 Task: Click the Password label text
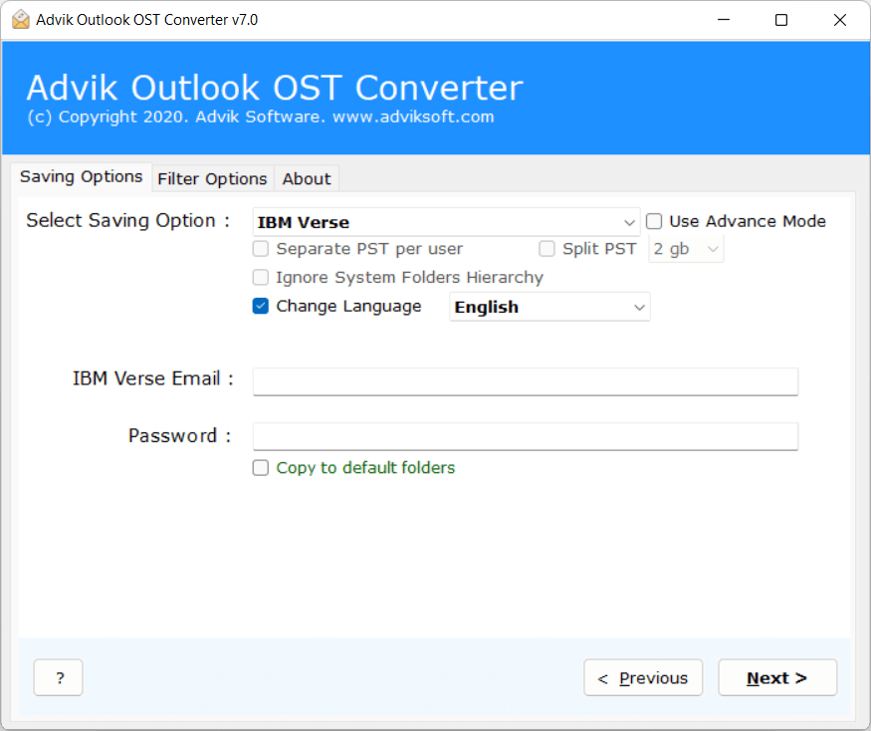(x=179, y=436)
